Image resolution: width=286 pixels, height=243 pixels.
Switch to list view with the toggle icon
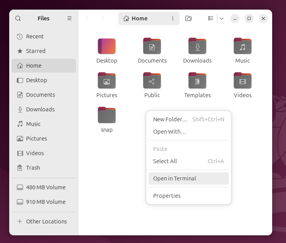pyautogui.click(x=211, y=18)
